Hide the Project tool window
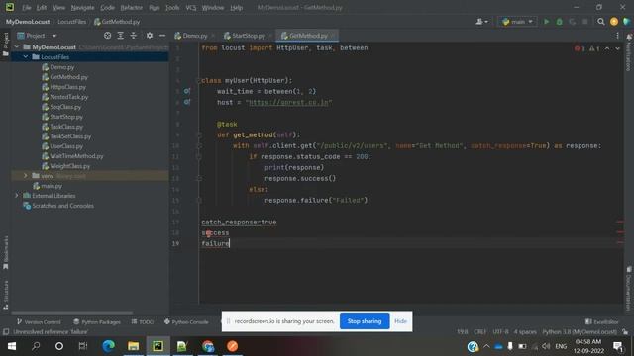The image size is (634, 356). [x=162, y=36]
